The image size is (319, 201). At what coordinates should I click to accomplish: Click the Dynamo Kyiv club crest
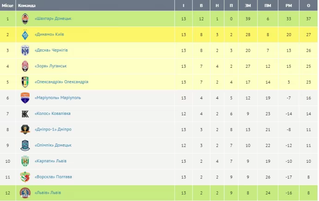[x=25, y=35]
